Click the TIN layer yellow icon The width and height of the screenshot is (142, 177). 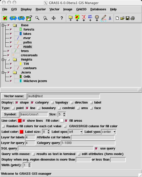pyautogui.click(x=21, y=64)
